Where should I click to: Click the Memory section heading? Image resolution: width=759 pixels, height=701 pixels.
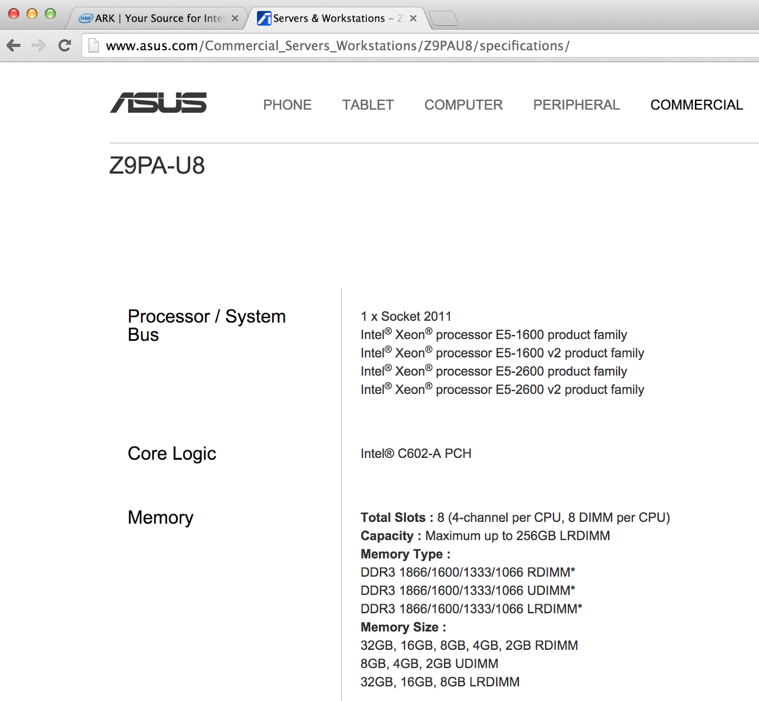pos(160,518)
